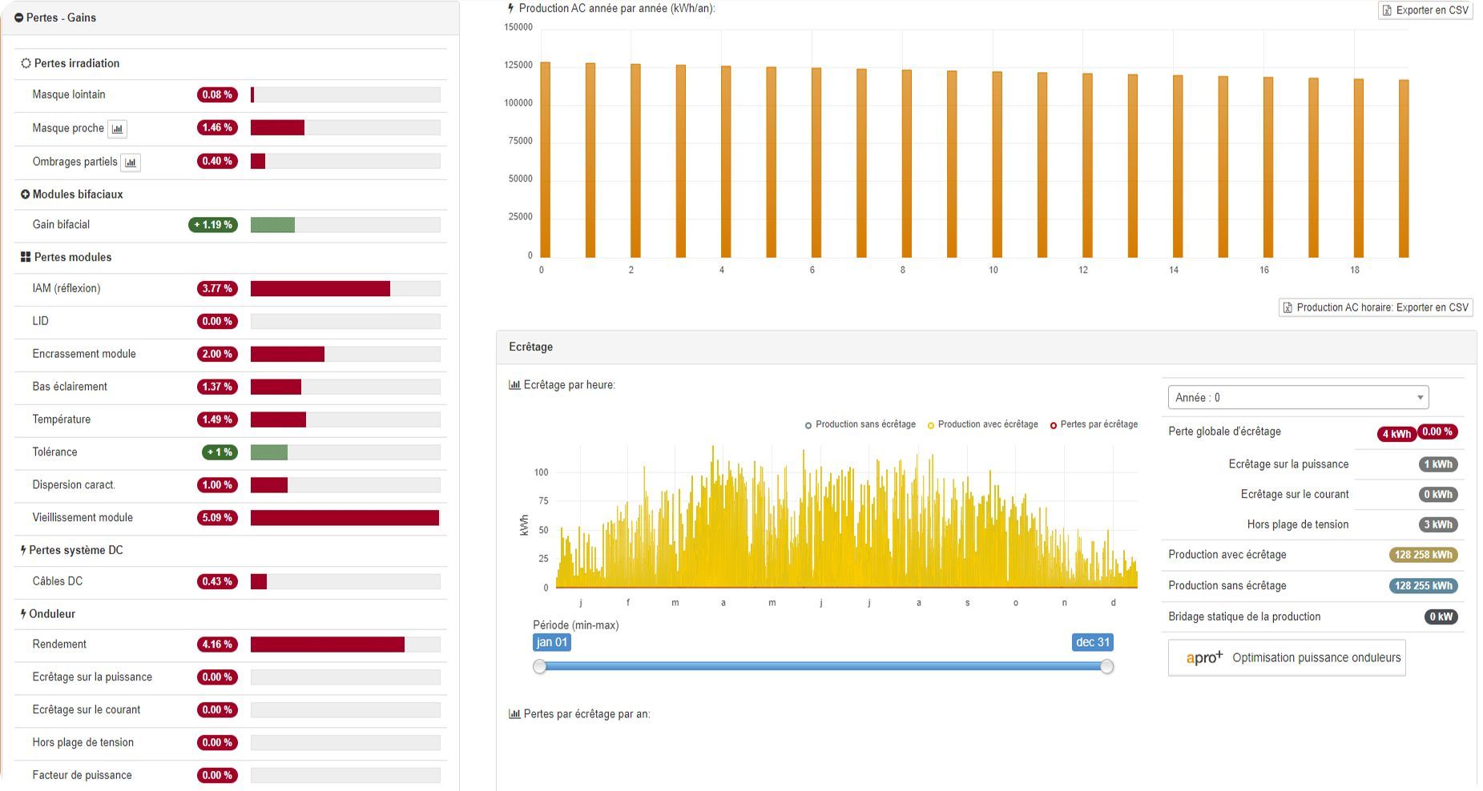Export yearly AC production to CSV
The width and height of the screenshot is (1483, 791).
[x=1425, y=10]
